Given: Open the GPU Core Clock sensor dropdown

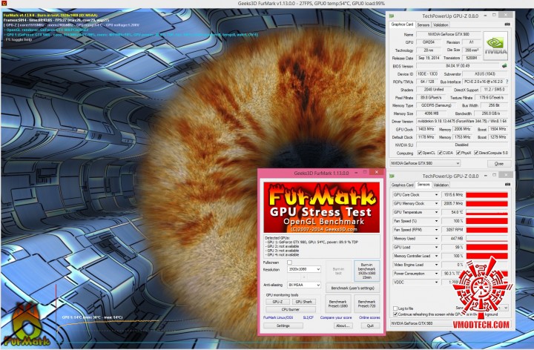Looking at the screenshot, I should click(436, 195).
